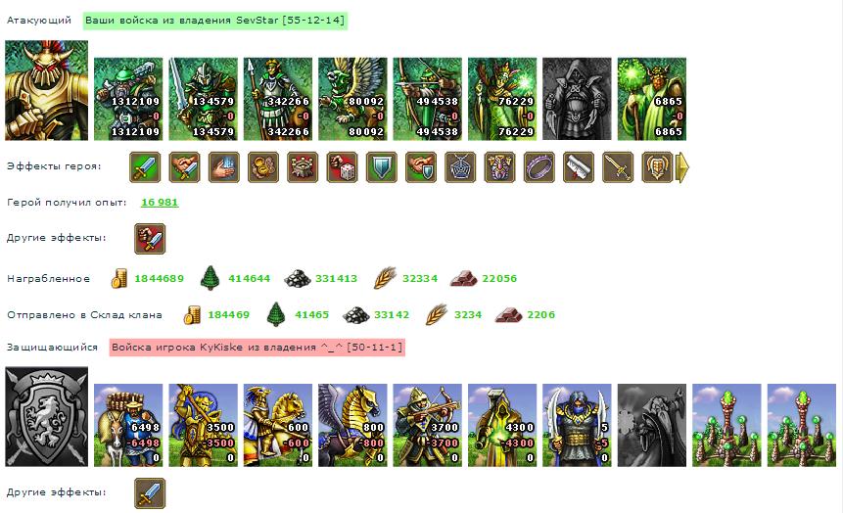Image resolution: width=843 pixels, height=513 pixels.
Task: Click the defender's lion shield emblem portrait
Action: coord(47,417)
